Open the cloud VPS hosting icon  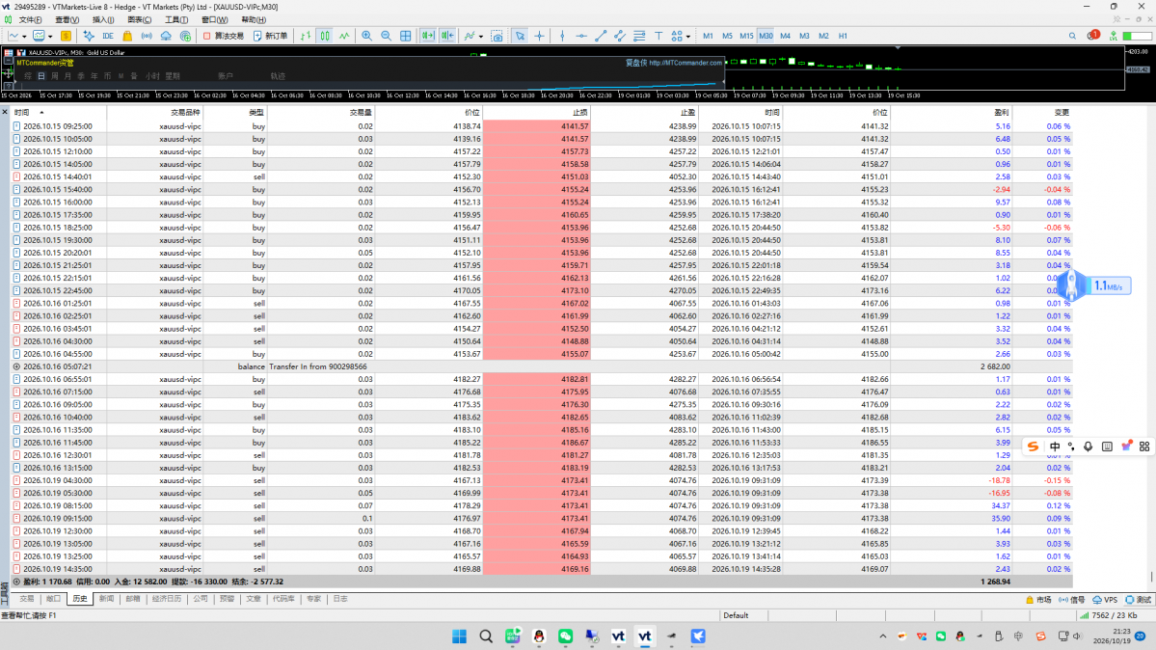coord(166,36)
